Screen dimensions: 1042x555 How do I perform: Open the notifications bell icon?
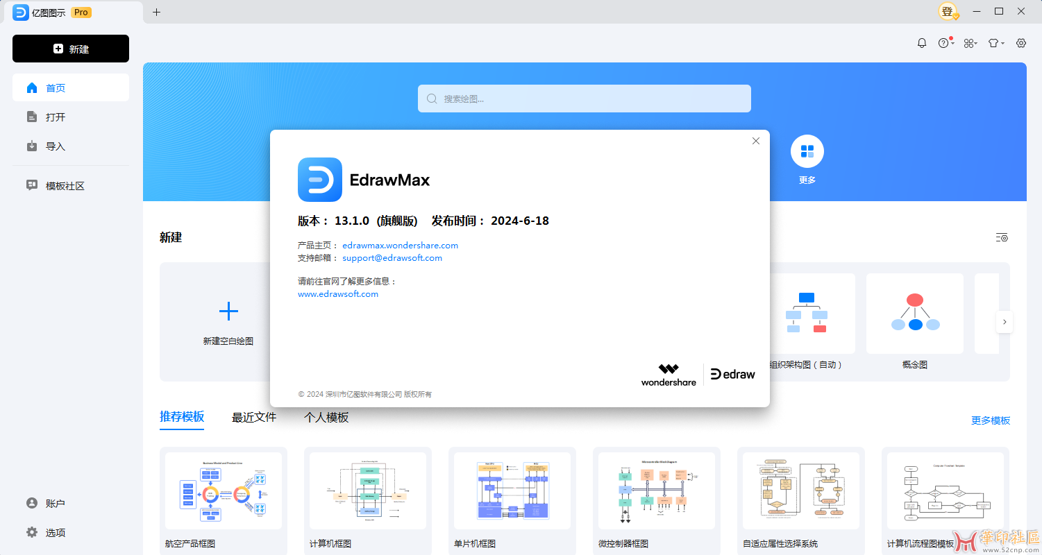coord(921,42)
